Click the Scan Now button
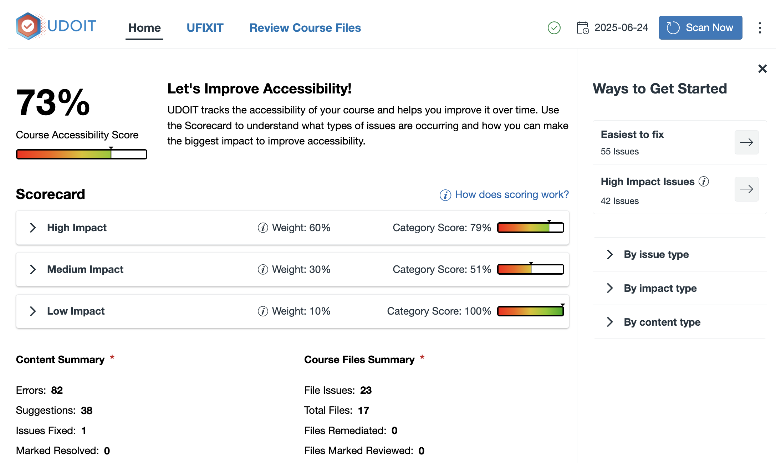The width and height of the screenshot is (776, 463). [x=700, y=27]
